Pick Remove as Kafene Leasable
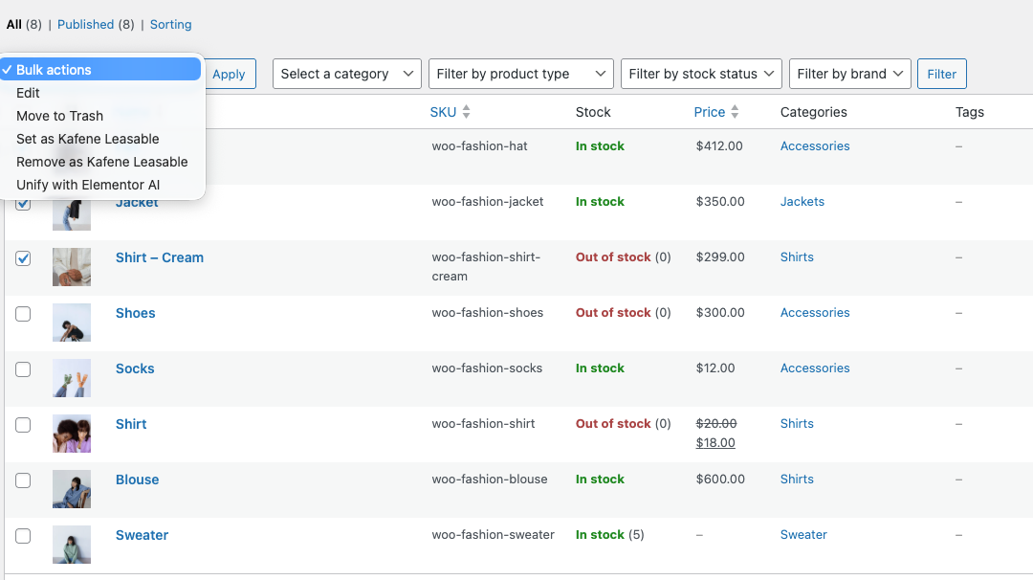 point(102,162)
